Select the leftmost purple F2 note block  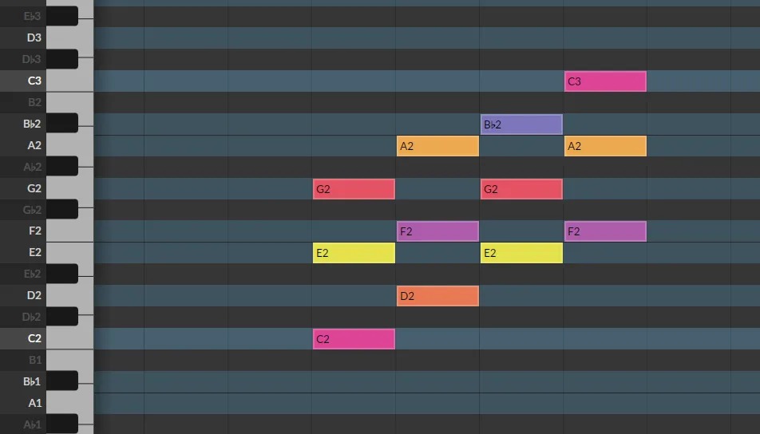pos(437,231)
